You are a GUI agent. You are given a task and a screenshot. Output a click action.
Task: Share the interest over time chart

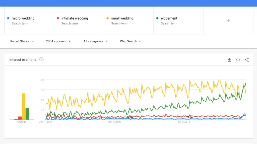click(247, 60)
